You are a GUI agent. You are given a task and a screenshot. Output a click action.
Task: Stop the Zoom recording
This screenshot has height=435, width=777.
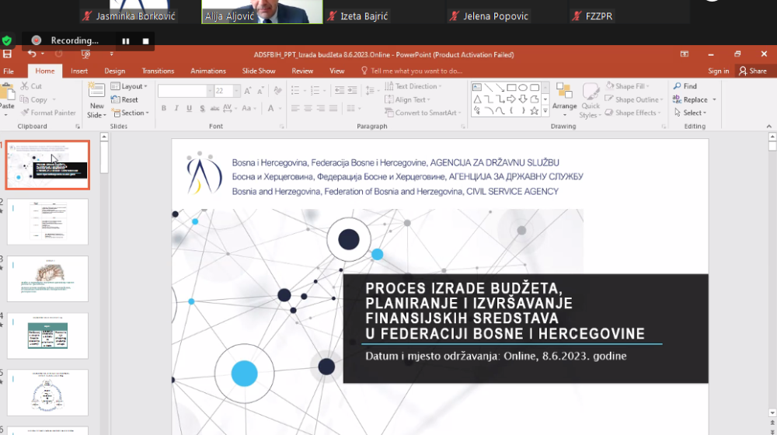tap(146, 41)
